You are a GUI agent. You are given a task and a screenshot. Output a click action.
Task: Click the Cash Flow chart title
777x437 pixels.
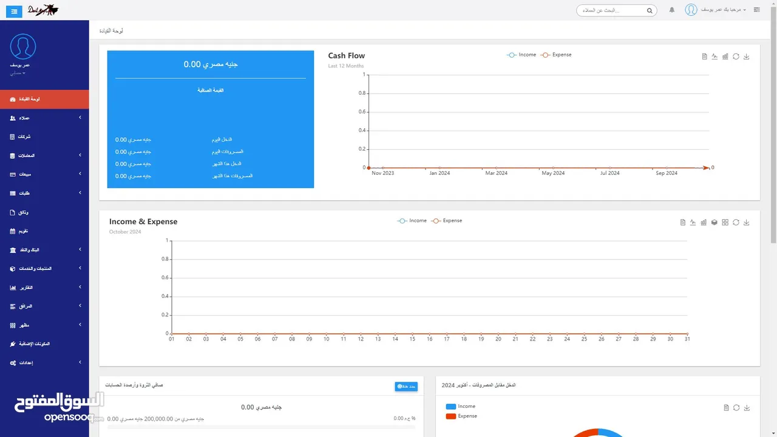click(x=347, y=56)
